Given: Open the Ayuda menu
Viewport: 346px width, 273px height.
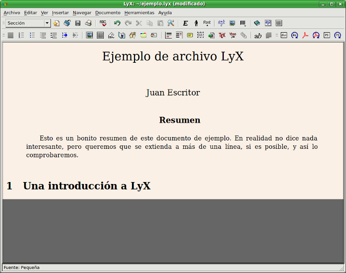Looking at the screenshot, I should point(165,13).
